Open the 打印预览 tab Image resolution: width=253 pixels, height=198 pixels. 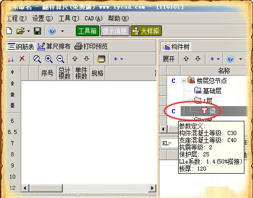coord(91,46)
